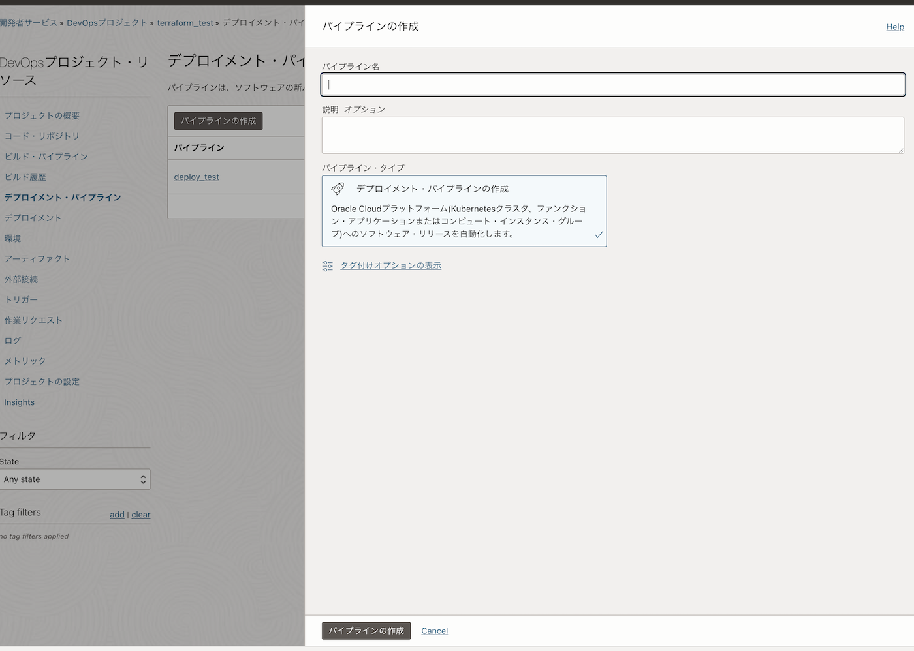This screenshot has width=914, height=651.
Task: Go to ビルド・パイプライン in sidebar
Action: (46, 157)
